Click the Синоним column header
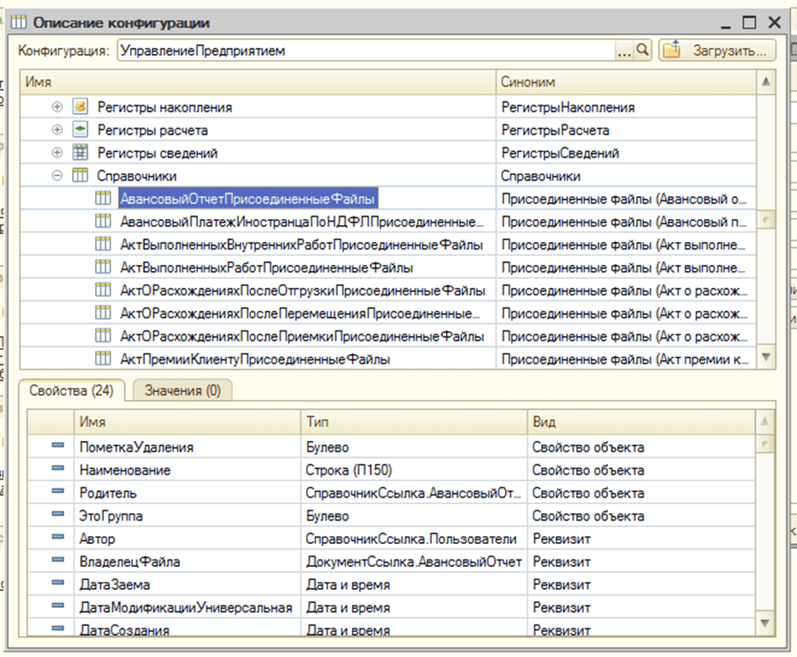Viewport: 797px width, 657px height. pos(625,82)
